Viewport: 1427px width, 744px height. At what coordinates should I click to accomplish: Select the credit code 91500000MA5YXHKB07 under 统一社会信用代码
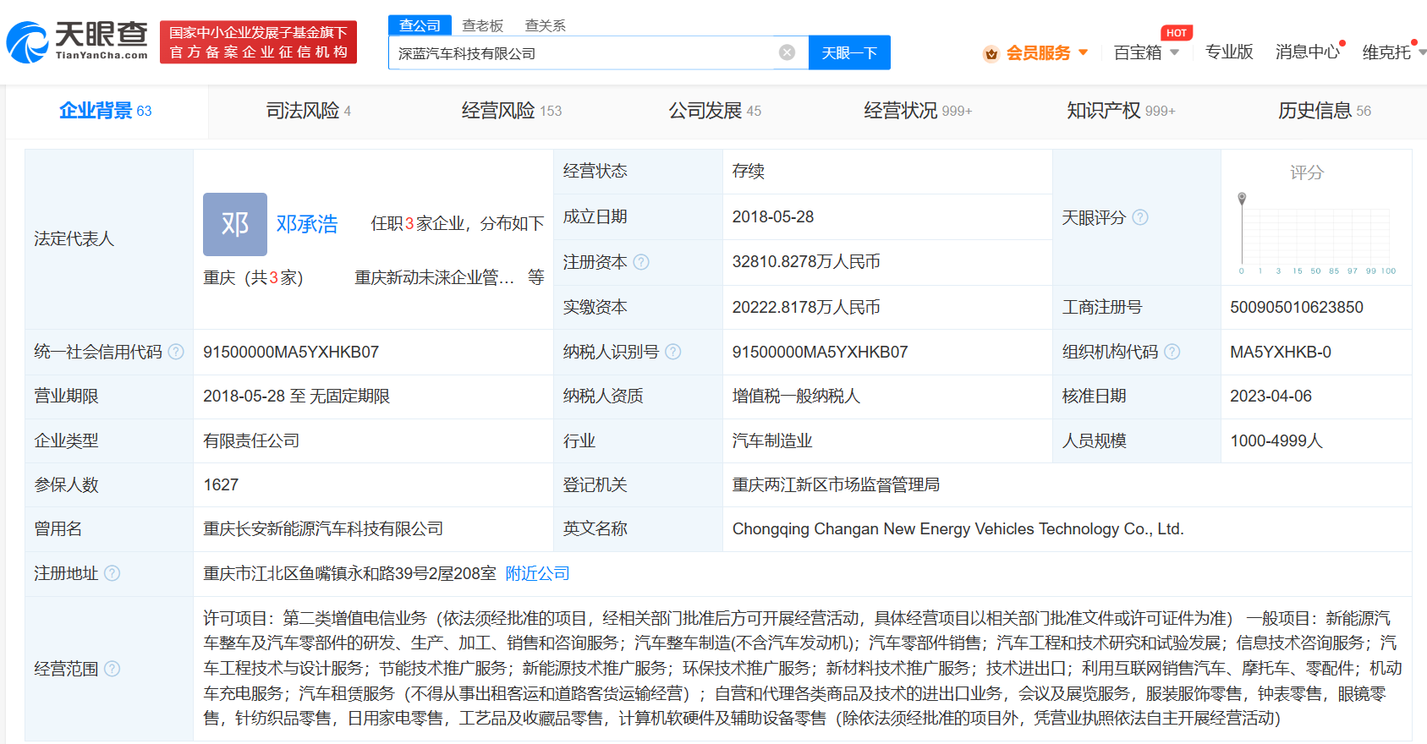pos(291,352)
